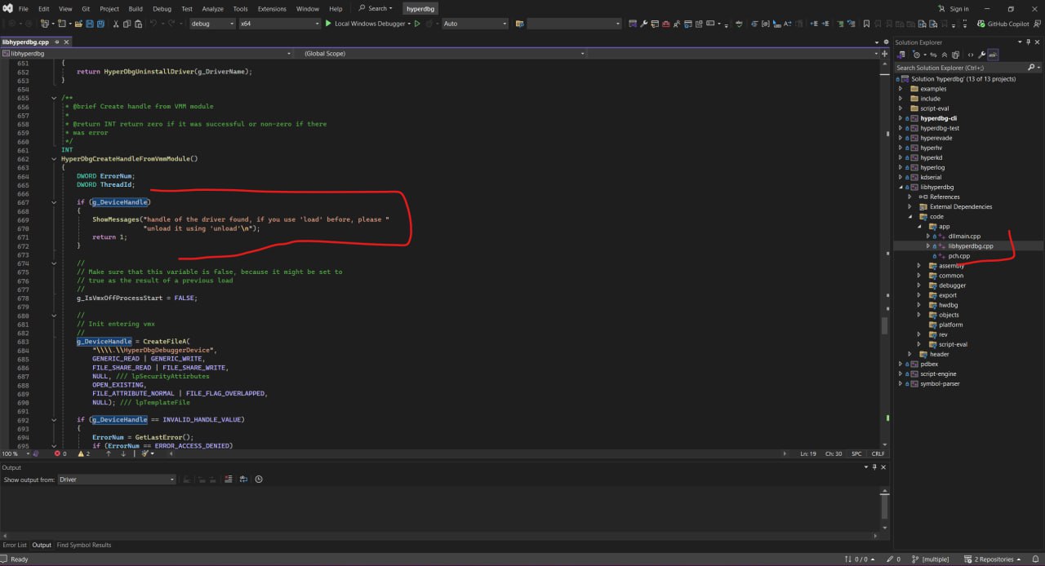
Task: Open the File menu
Action: click(x=23, y=9)
